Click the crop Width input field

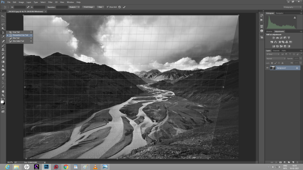click(x=20, y=7)
